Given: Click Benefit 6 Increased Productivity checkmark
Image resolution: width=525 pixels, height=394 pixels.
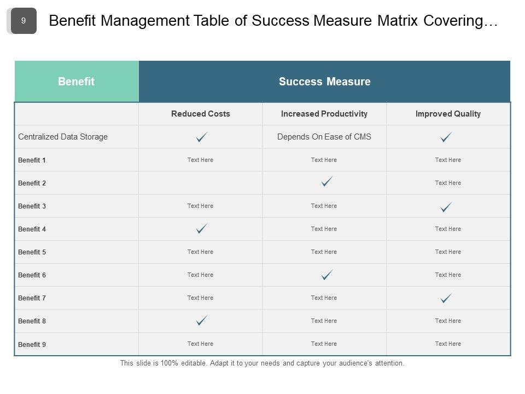Looking at the screenshot, I should pos(327,275).
